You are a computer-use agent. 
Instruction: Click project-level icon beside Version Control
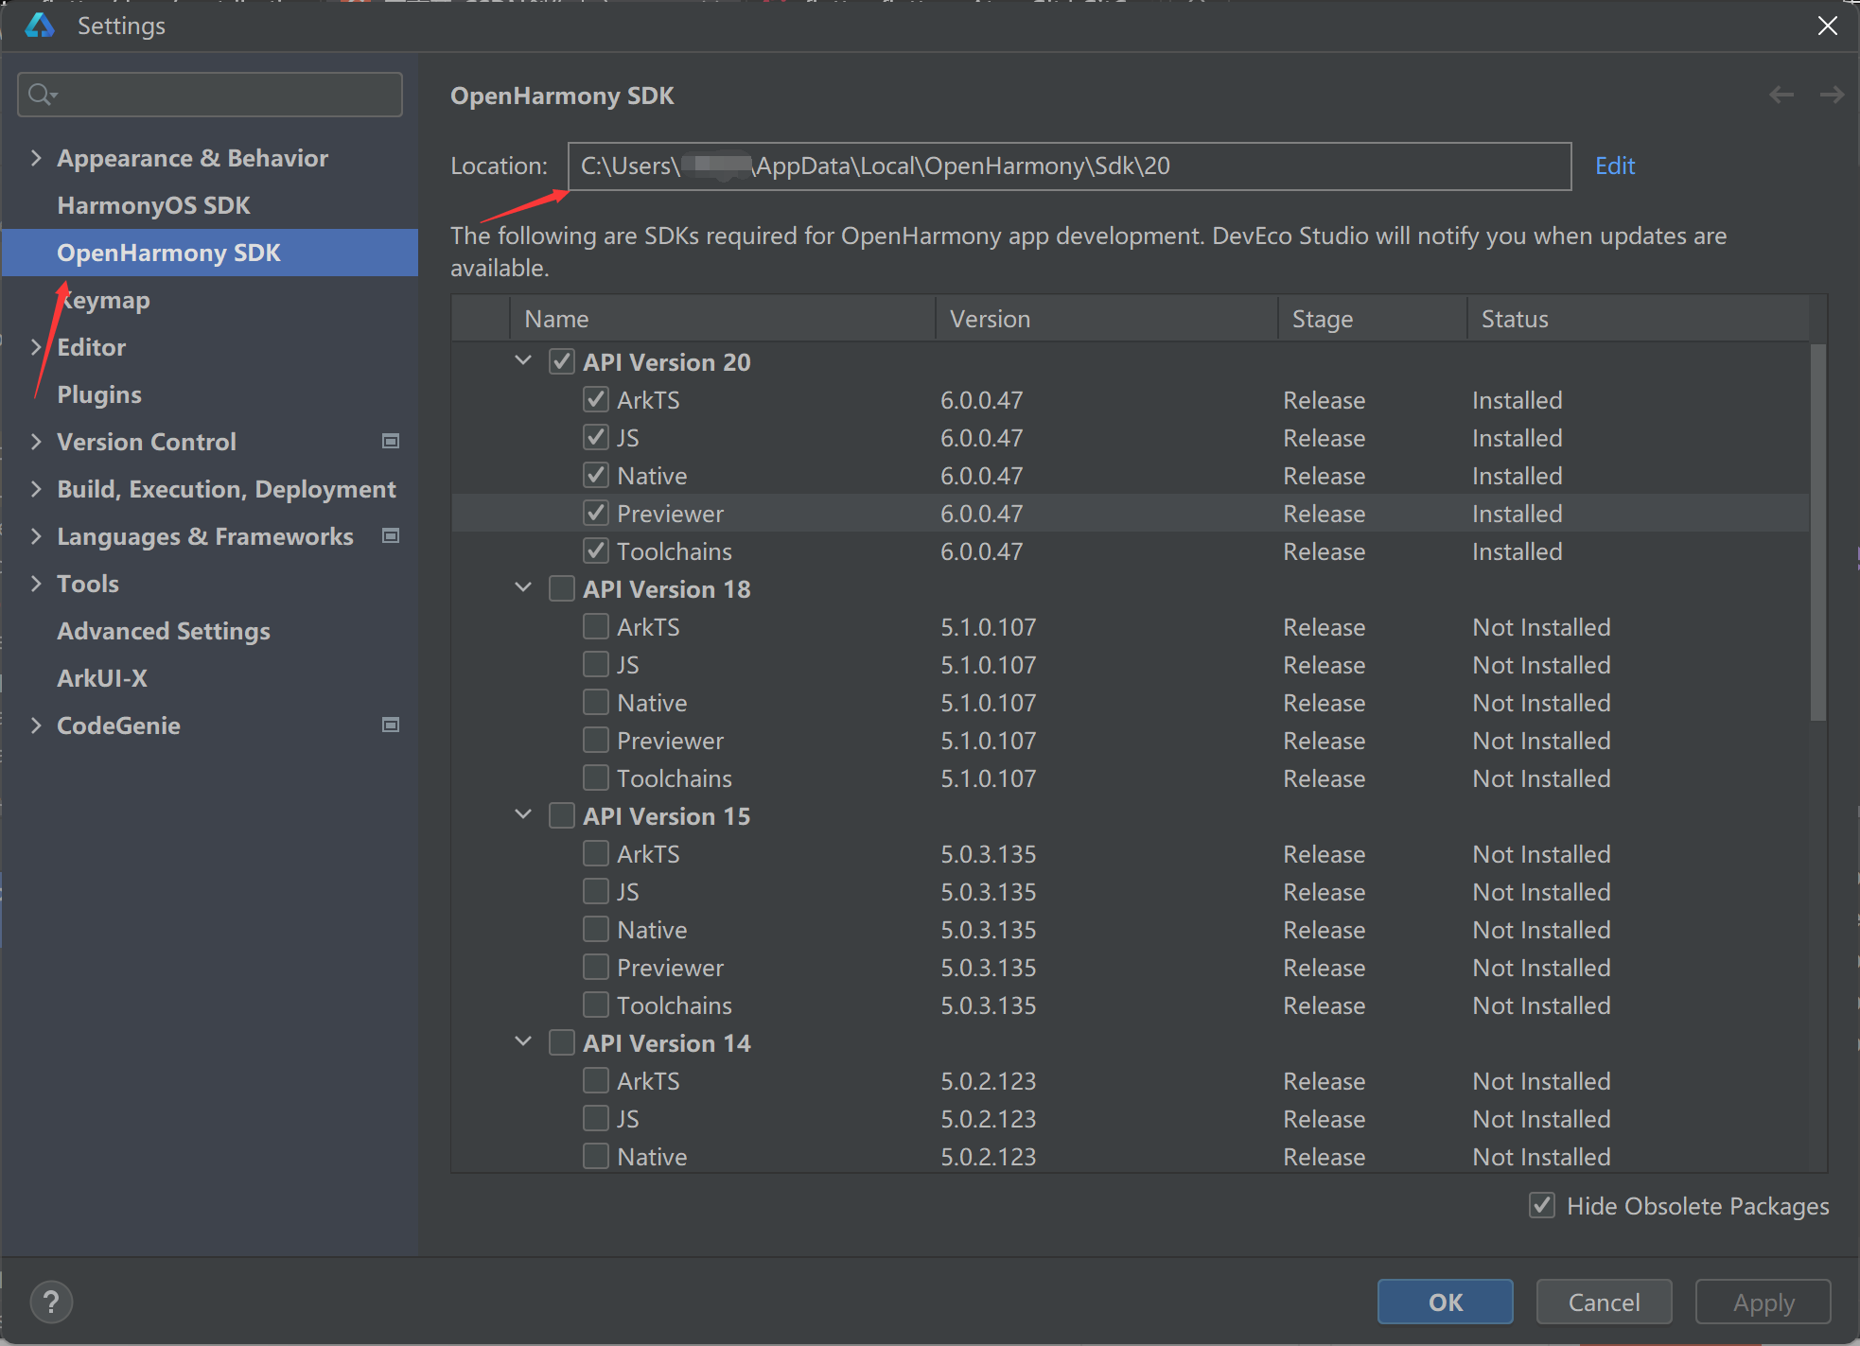[x=390, y=441]
